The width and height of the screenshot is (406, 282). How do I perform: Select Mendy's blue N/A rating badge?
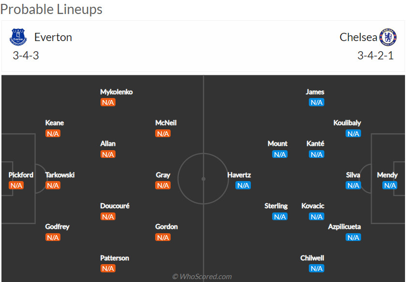[x=390, y=185]
